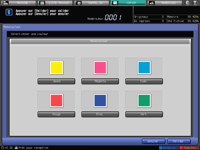Select the magenta color swatch
Image resolution: width=200 pixels, height=150 pixels.
[x=100, y=68]
